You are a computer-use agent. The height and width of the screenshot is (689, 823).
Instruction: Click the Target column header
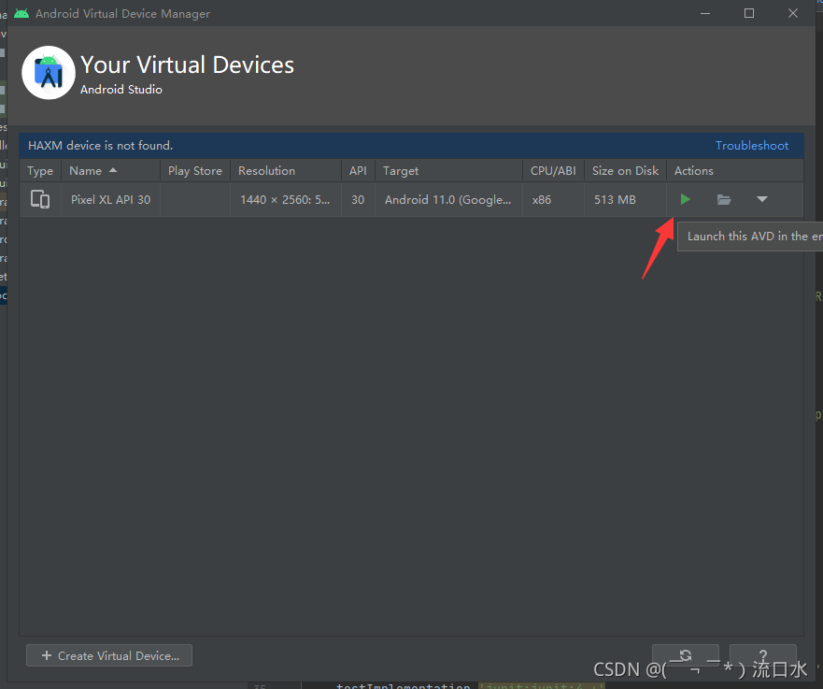click(x=448, y=171)
